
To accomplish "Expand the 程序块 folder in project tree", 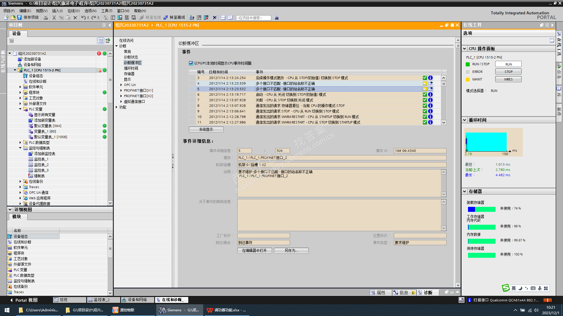I will [20, 92].
